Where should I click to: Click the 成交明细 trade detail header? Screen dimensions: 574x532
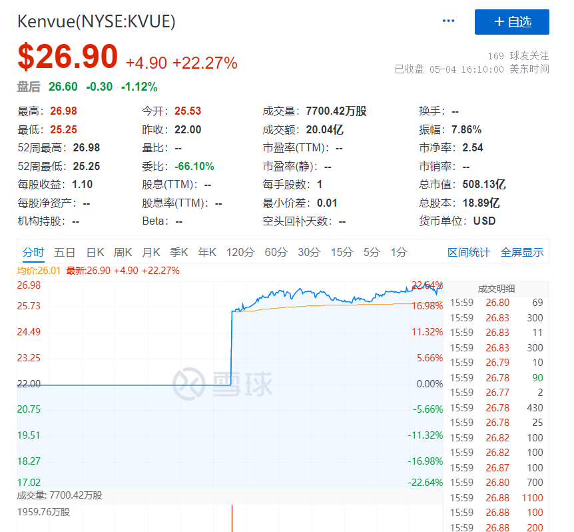click(x=496, y=289)
